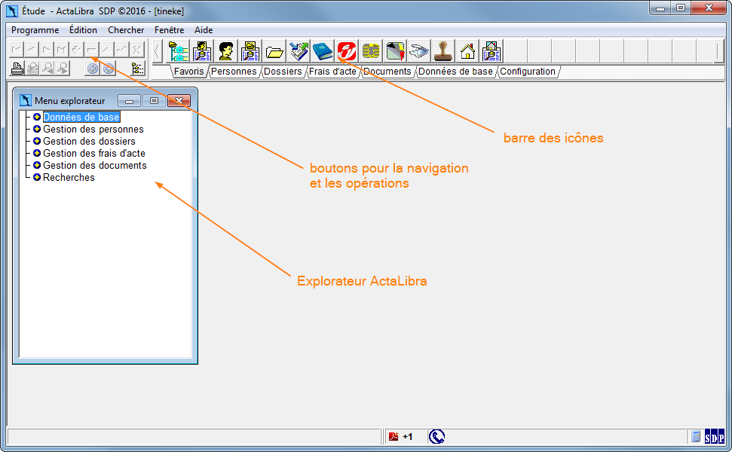Open the Édition menu
This screenshot has height=452, width=732.
83,30
